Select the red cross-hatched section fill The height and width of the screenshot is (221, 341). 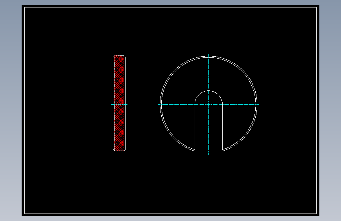tap(120, 103)
